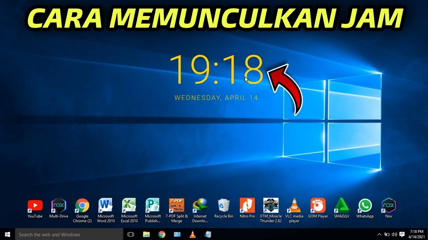Screen dimensions: 428x240
Task: Select the Microsoft Word 2010 shortcut
Action: [106, 210]
